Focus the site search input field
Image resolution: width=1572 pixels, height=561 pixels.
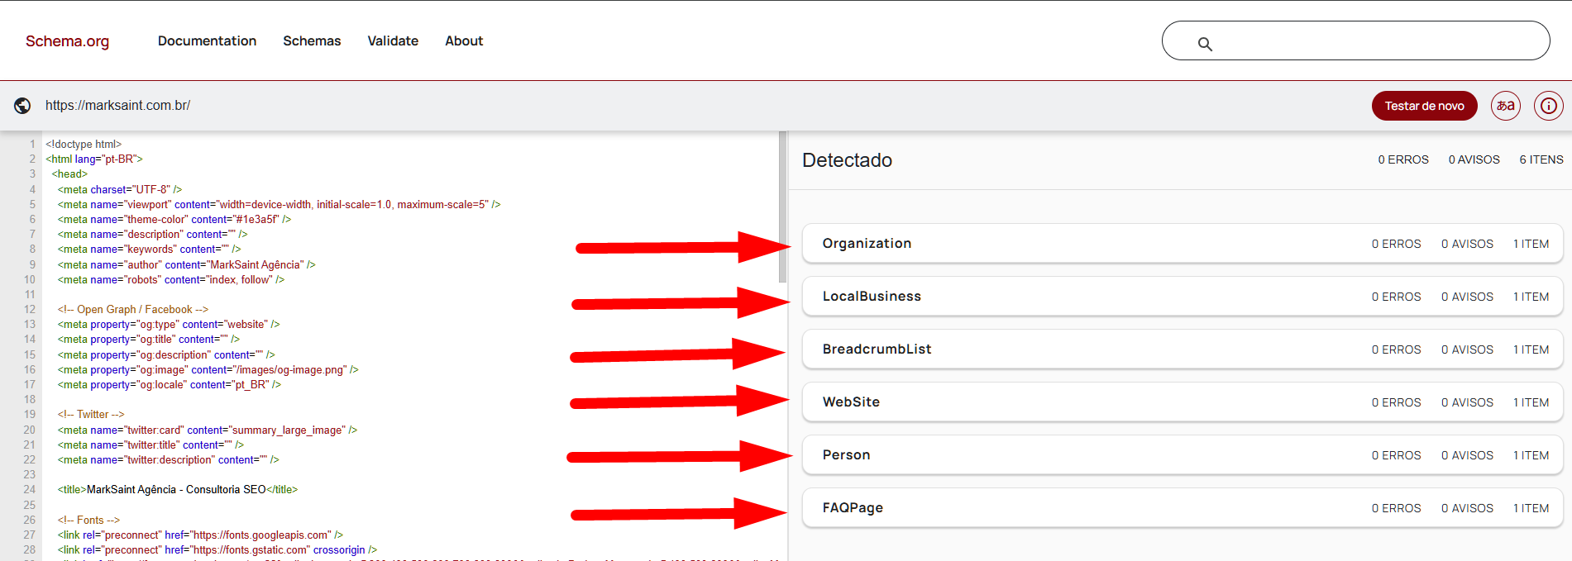pos(1373,41)
